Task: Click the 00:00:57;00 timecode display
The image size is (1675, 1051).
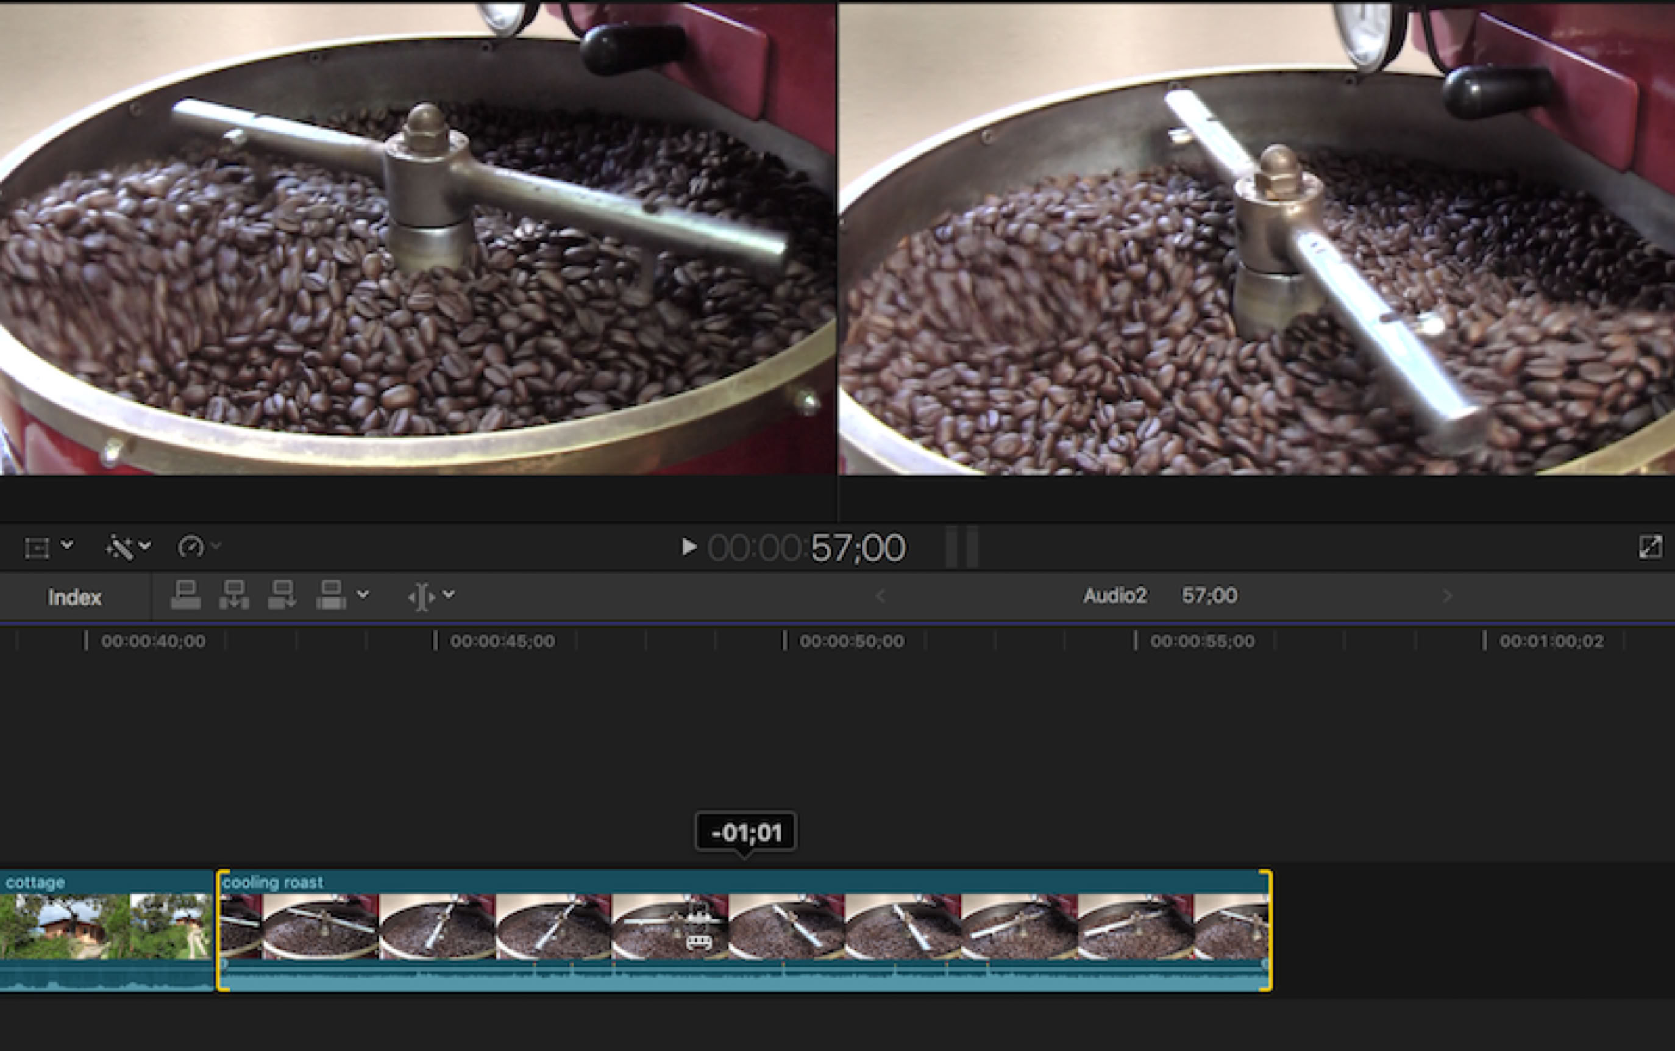Action: (x=806, y=547)
